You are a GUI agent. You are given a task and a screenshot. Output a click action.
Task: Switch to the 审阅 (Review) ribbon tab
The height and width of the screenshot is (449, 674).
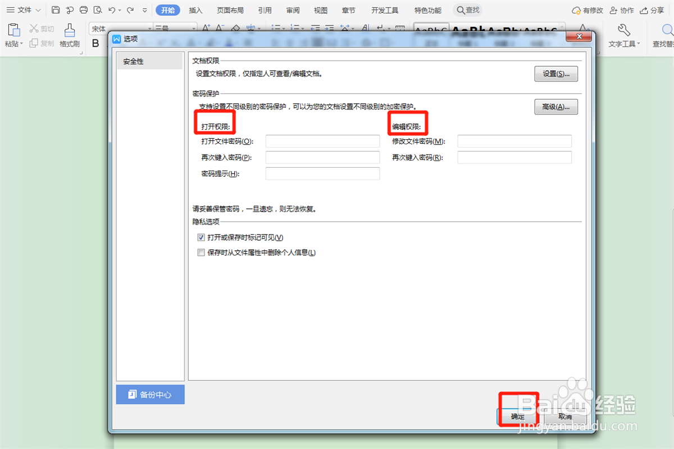pos(292,10)
